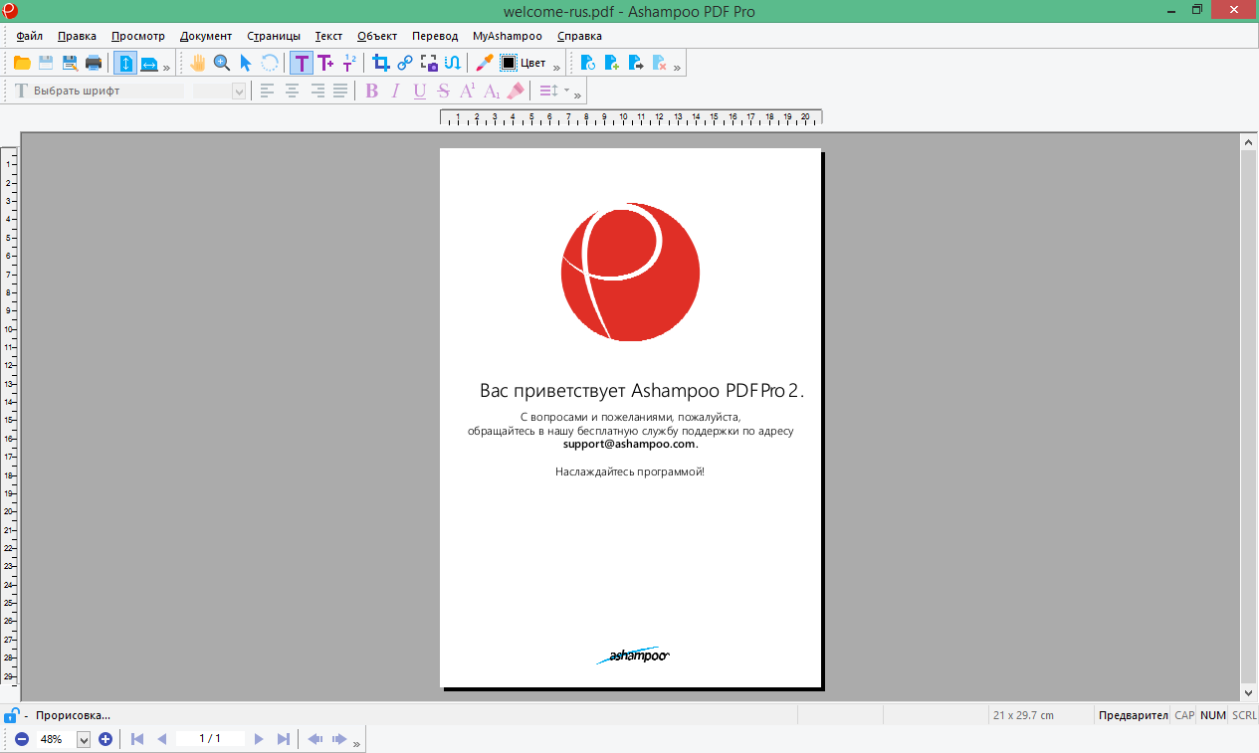
Task: Go to the first page
Action: coord(137,739)
